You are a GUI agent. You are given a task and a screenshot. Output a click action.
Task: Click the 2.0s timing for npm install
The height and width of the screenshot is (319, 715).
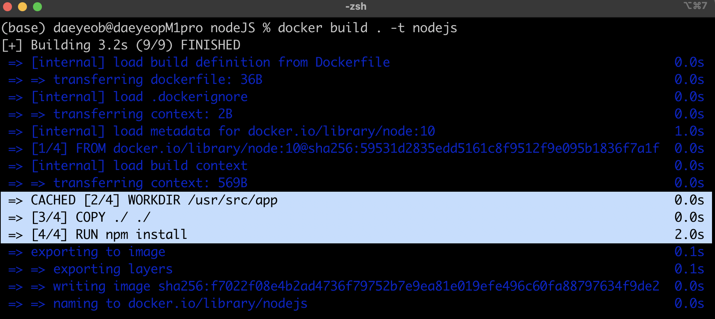tap(689, 235)
